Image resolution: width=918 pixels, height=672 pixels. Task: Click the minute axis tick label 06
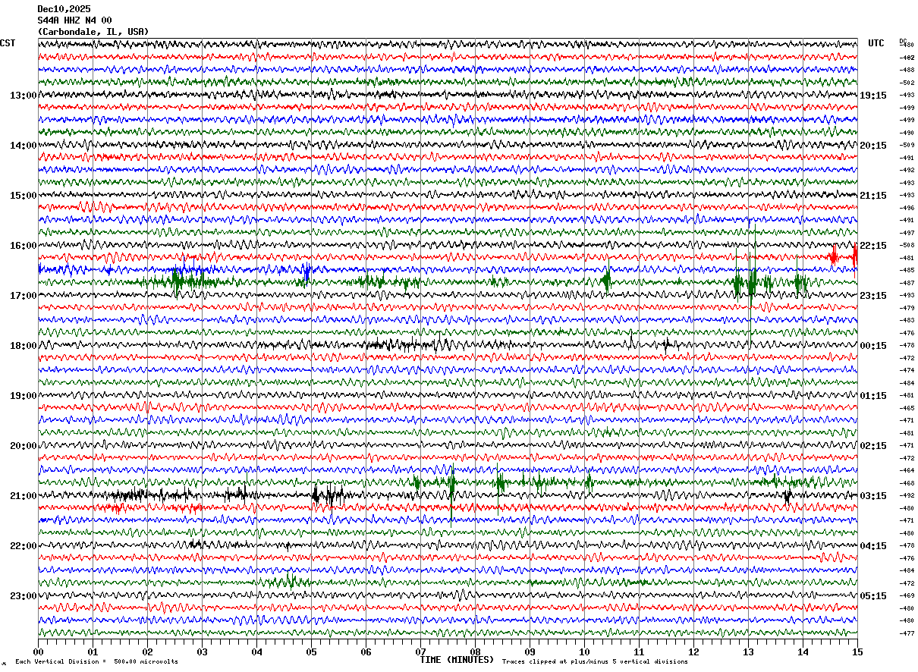point(366,651)
